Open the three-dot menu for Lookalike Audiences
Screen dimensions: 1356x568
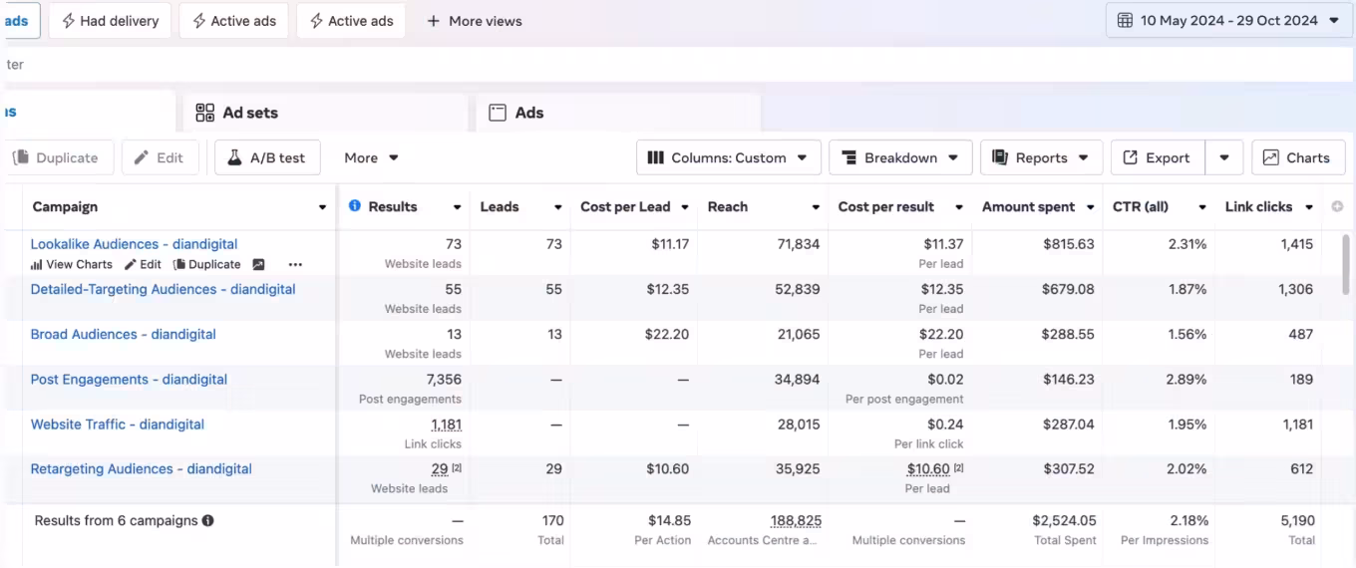click(295, 265)
